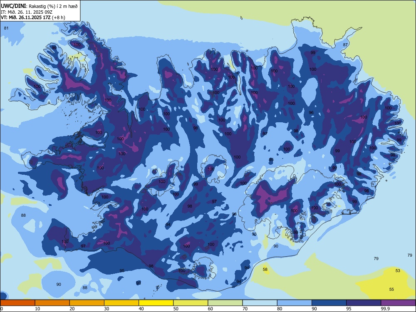Screen dimensions: 416x312
Task: Select the 30–40 golden legend swatch
Action: click(121, 303)
